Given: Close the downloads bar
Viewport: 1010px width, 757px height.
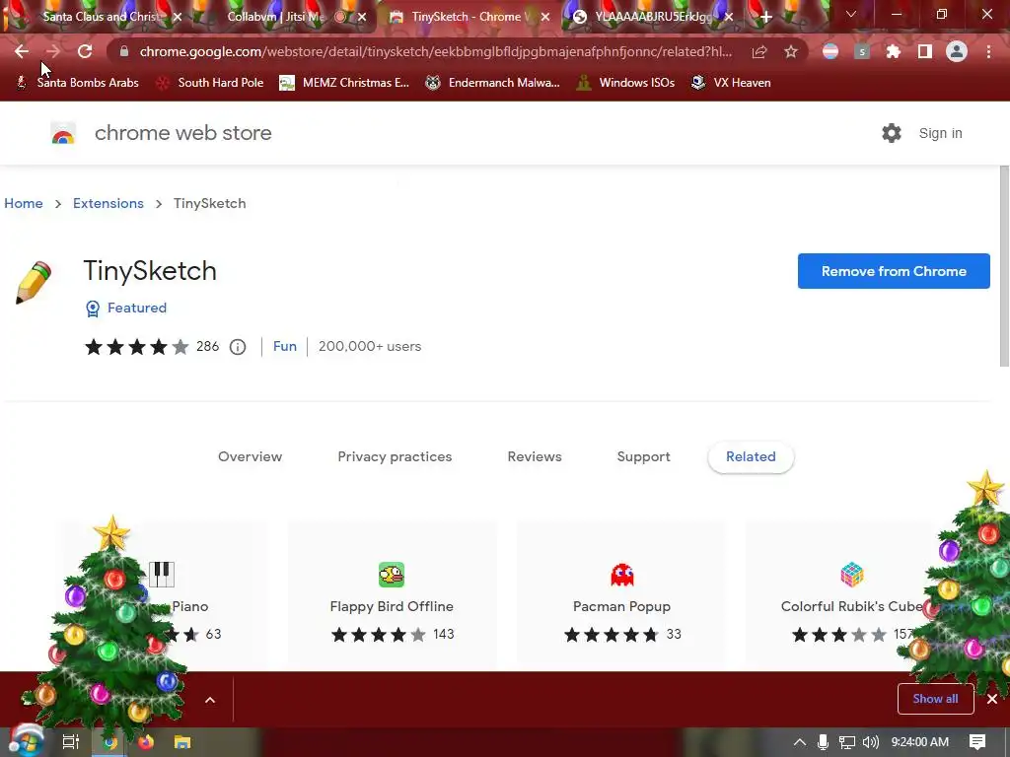Looking at the screenshot, I should tap(992, 699).
